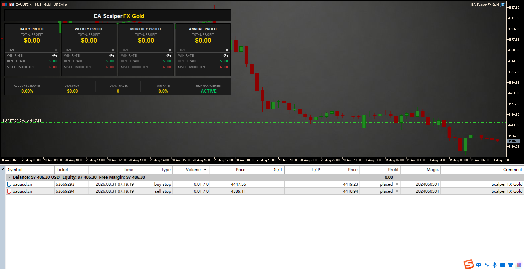This screenshot has height=269, width=524.
Task: Toggle Chinese/English input mode
Action: click(x=479, y=265)
